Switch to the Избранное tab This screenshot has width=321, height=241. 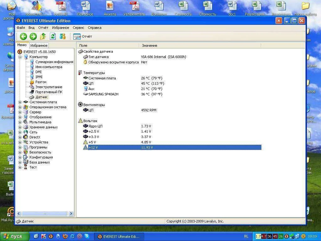[x=39, y=46]
